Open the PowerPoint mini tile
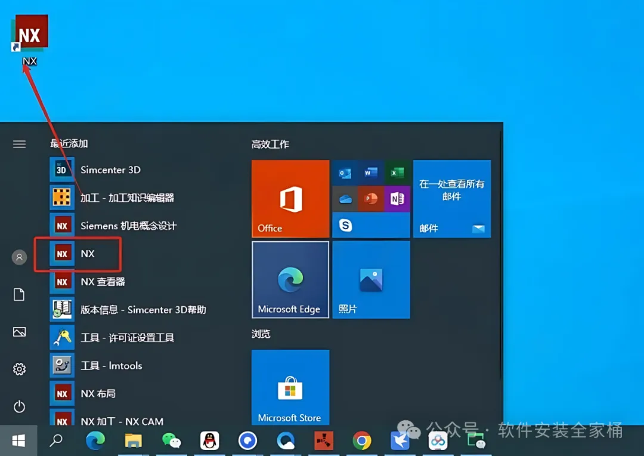This screenshot has height=456, width=644. pos(371,199)
